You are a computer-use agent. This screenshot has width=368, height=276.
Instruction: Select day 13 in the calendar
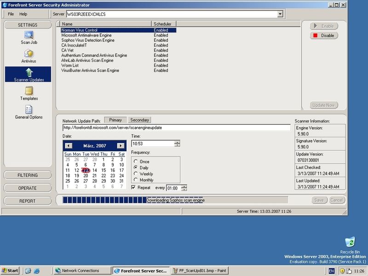[86, 170]
